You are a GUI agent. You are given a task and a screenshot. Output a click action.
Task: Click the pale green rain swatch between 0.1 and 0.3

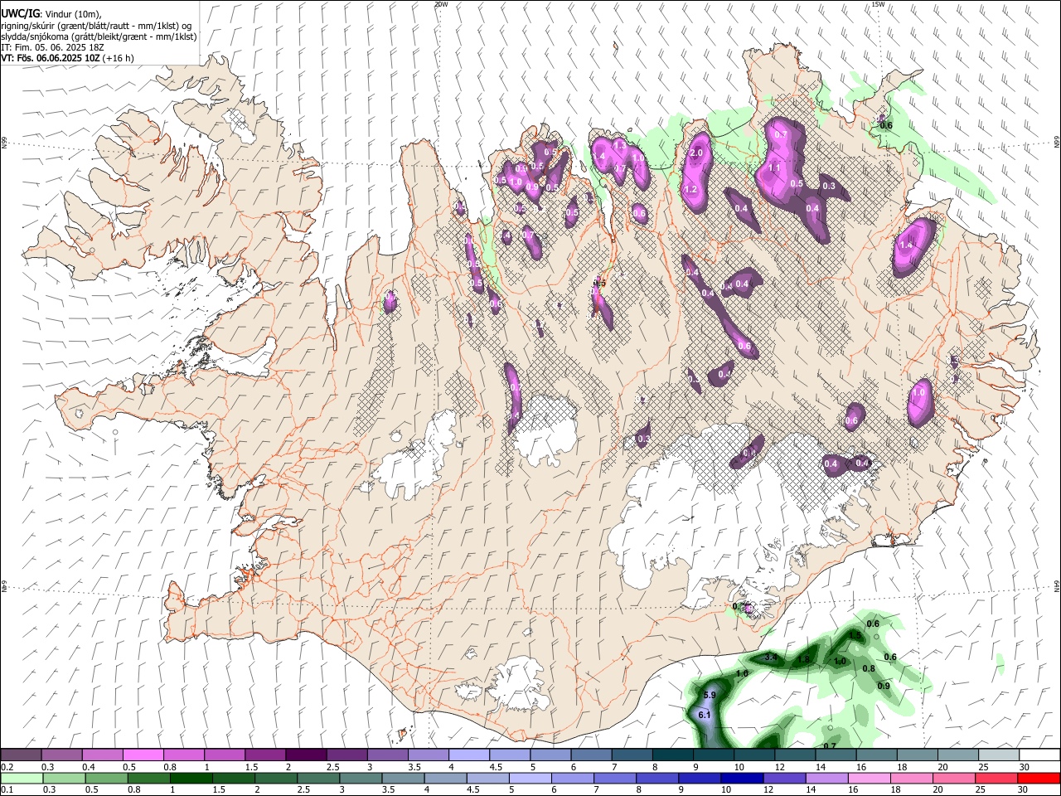(x=21, y=779)
